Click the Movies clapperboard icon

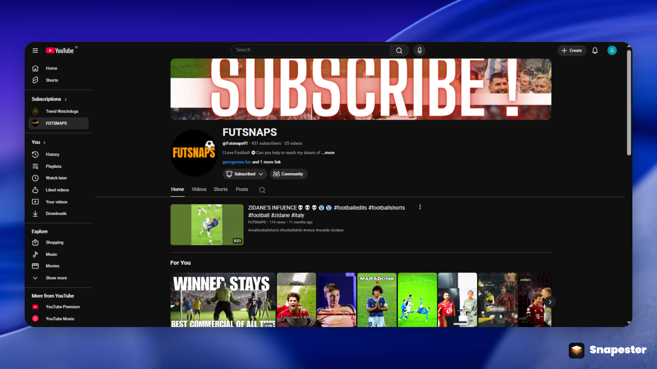pos(35,266)
